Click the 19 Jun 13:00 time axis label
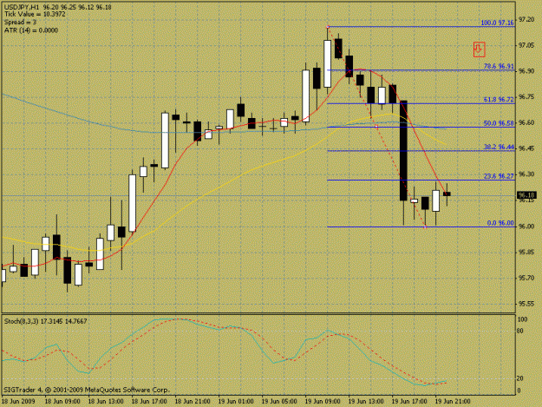Viewport: 542px width, 407px height. click(366, 402)
